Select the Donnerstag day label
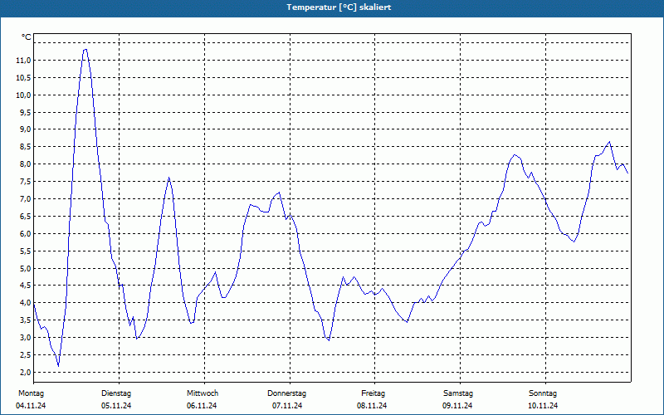 (x=286, y=393)
